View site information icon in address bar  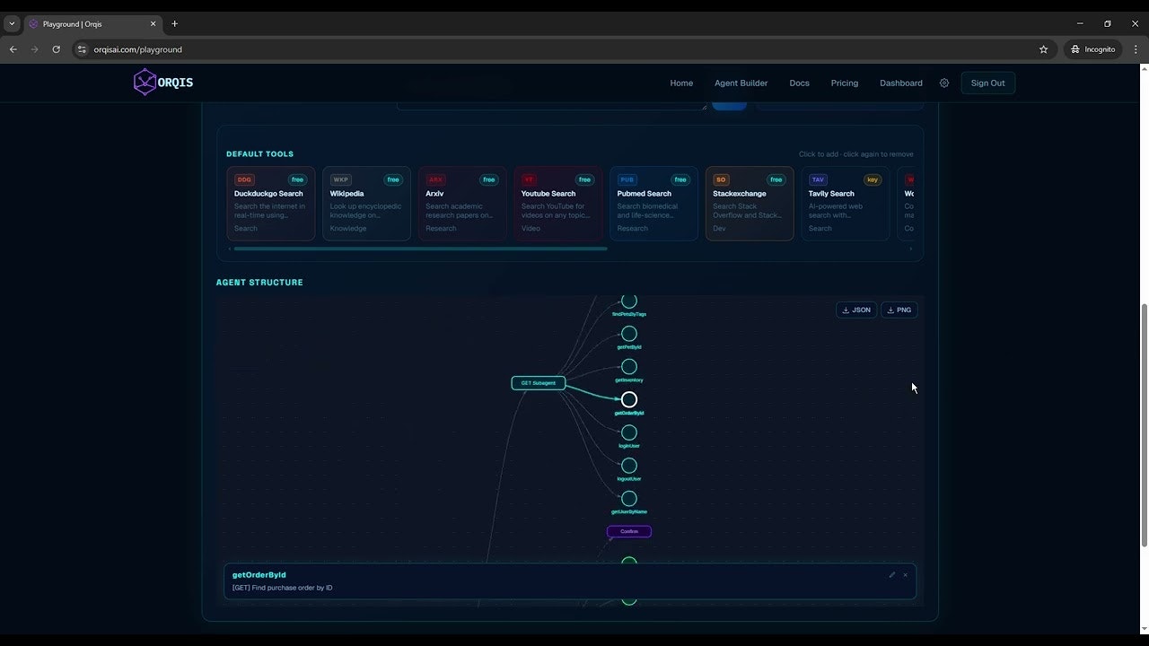pyautogui.click(x=82, y=49)
